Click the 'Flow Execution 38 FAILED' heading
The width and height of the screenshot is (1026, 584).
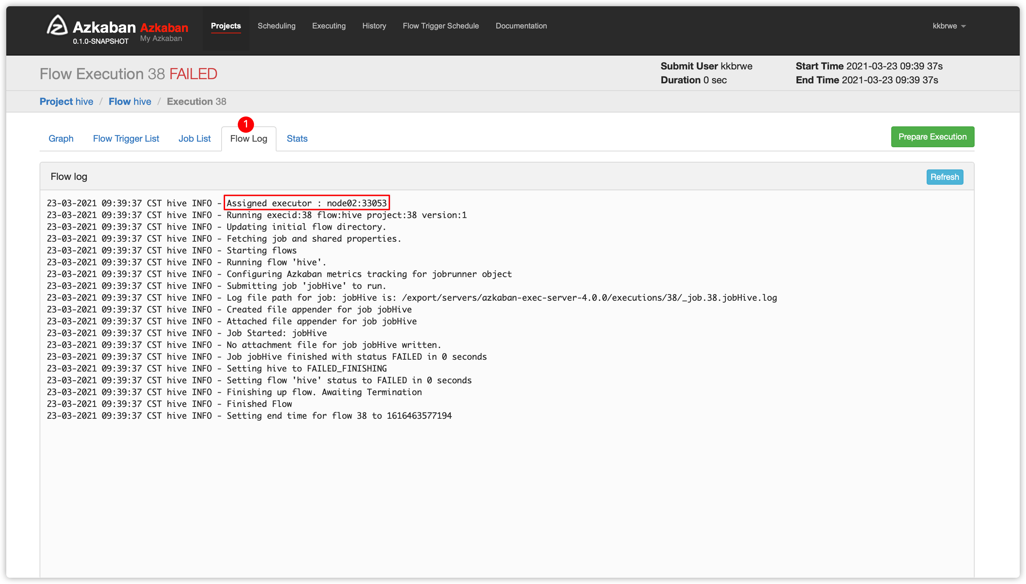tap(129, 74)
